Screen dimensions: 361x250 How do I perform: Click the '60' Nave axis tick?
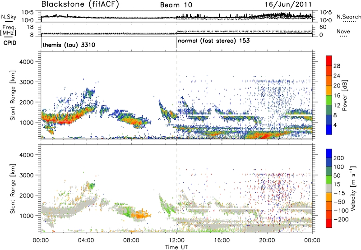(x=323, y=27)
